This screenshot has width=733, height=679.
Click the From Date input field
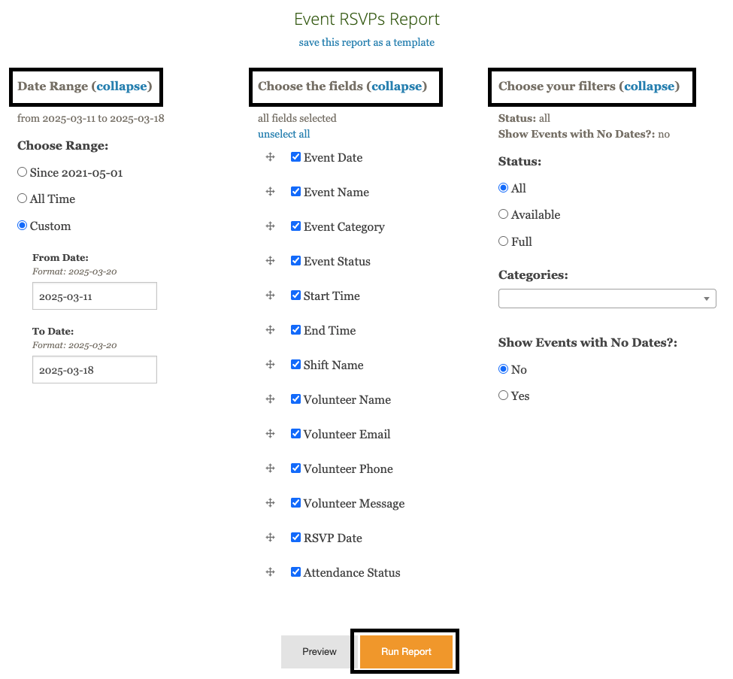95,296
